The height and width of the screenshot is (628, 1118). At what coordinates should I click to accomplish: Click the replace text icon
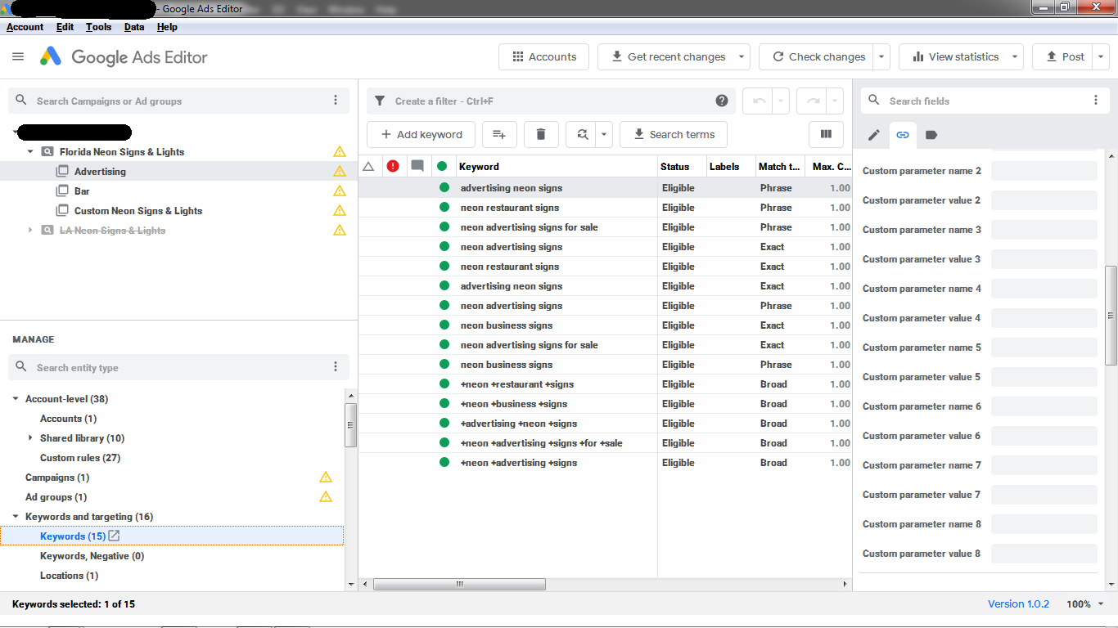click(582, 134)
